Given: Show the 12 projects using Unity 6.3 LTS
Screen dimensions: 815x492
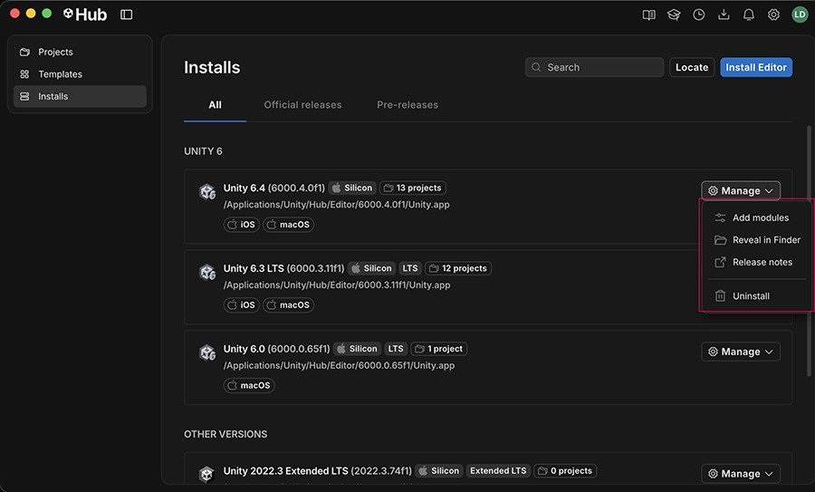Looking at the screenshot, I should pyautogui.click(x=458, y=268).
